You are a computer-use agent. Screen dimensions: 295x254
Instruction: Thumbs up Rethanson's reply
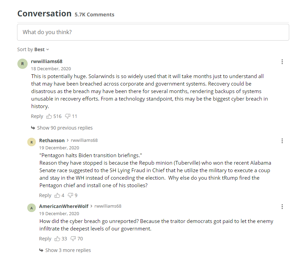(57, 195)
